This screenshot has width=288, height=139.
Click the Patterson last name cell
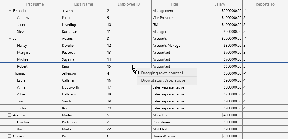(84, 122)
